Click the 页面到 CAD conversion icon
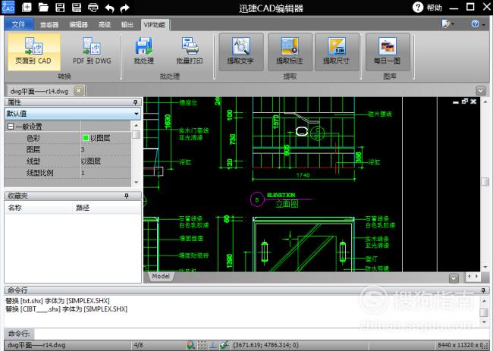The image size is (493, 351). pos(33,52)
